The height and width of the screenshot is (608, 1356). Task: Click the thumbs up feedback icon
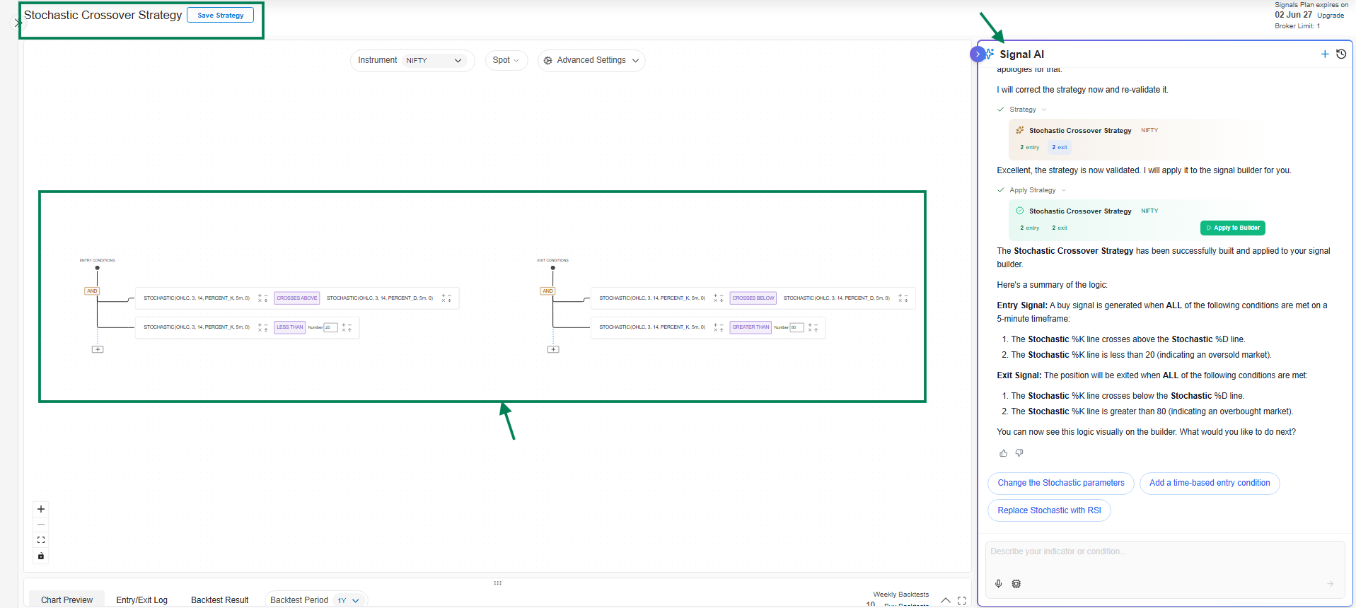(x=1003, y=453)
